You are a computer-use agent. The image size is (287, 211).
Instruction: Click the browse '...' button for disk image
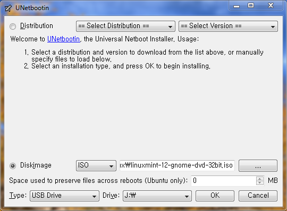click(258, 165)
